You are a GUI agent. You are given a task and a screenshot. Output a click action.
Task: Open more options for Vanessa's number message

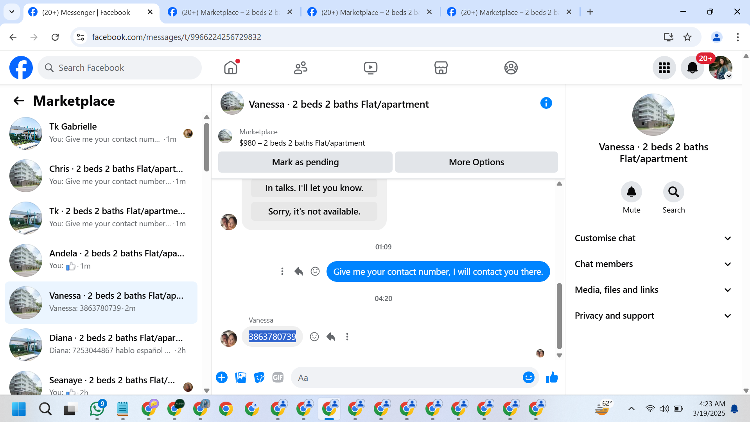347,337
